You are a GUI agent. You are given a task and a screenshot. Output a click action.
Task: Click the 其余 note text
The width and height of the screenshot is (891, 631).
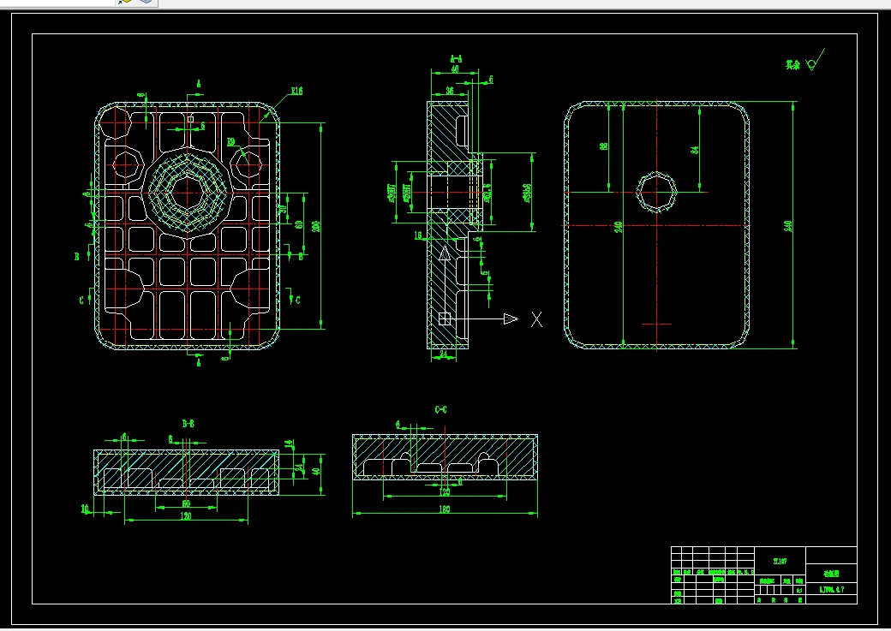792,65
